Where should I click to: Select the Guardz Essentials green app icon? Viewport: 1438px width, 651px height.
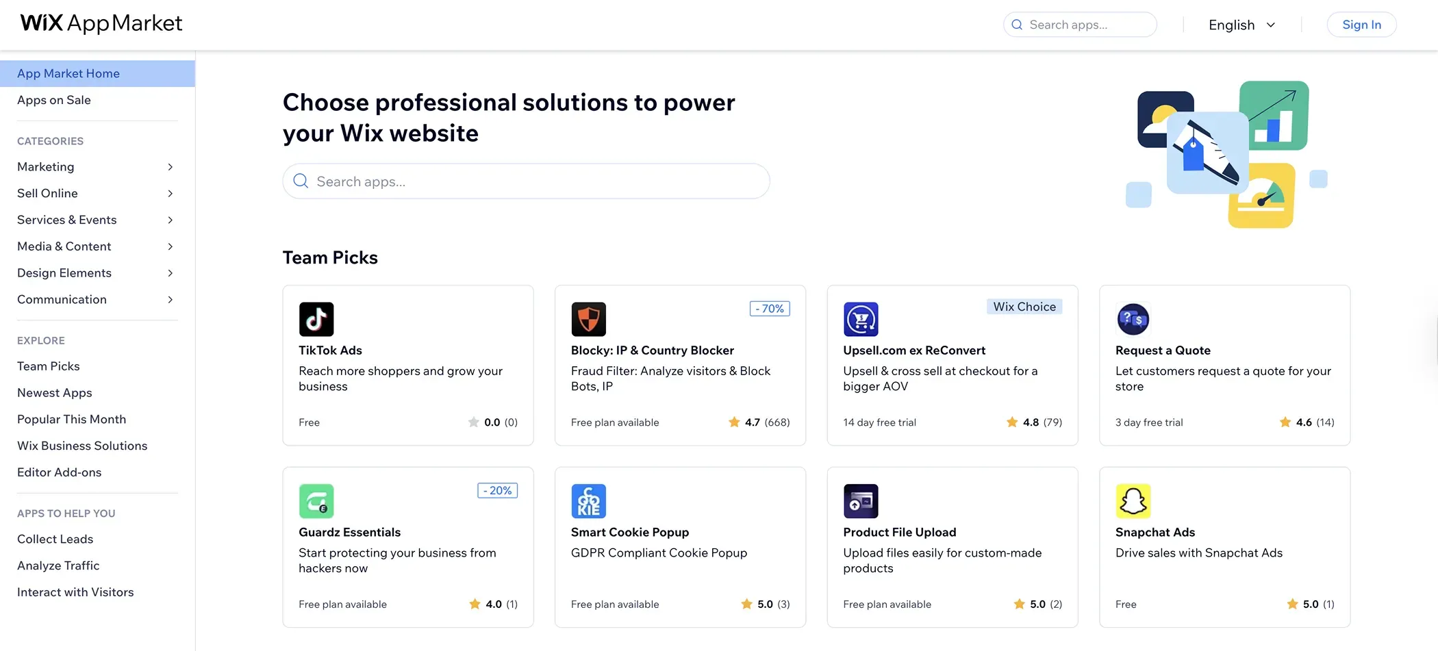[x=316, y=501]
